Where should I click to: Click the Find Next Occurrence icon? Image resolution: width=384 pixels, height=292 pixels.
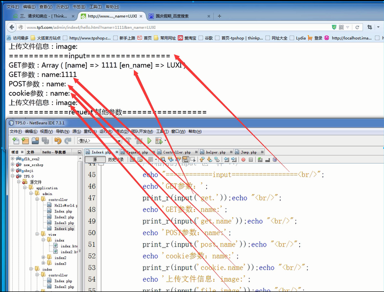(178, 159)
